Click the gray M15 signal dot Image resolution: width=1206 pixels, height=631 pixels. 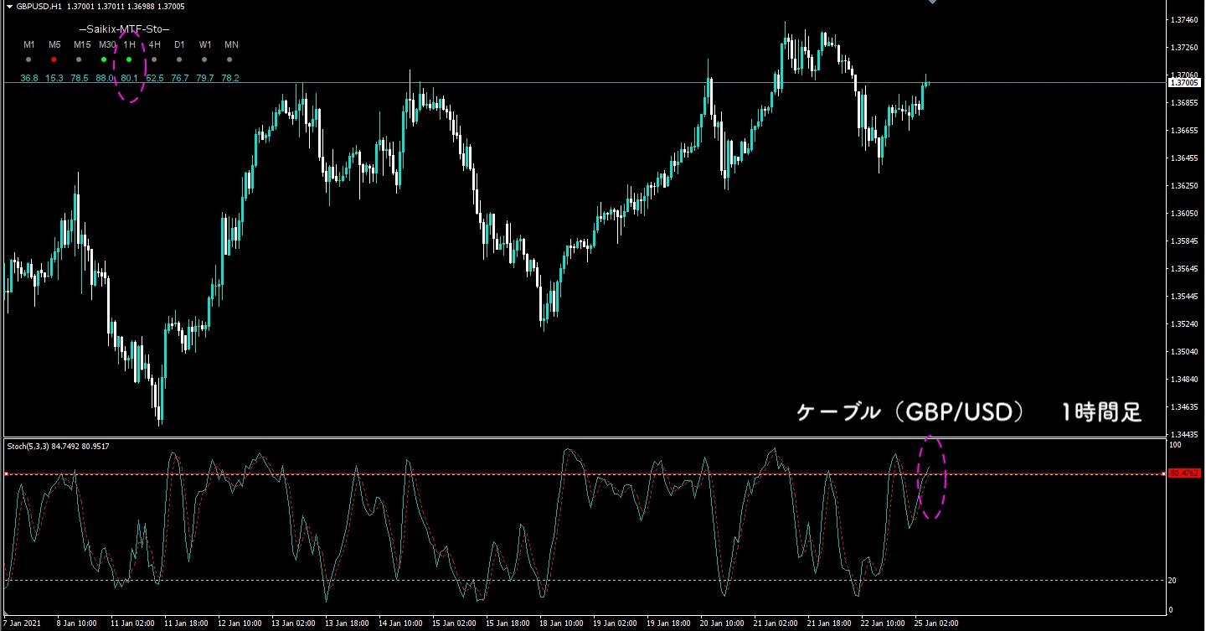click(x=79, y=60)
